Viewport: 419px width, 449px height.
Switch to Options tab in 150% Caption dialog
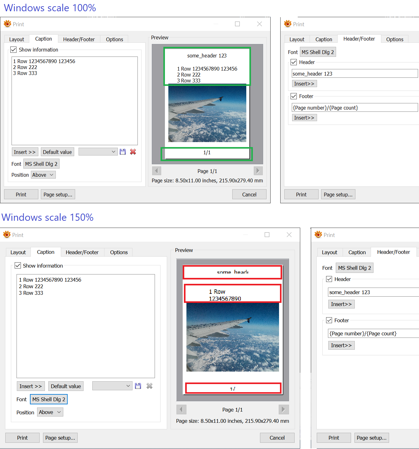[x=119, y=252]
